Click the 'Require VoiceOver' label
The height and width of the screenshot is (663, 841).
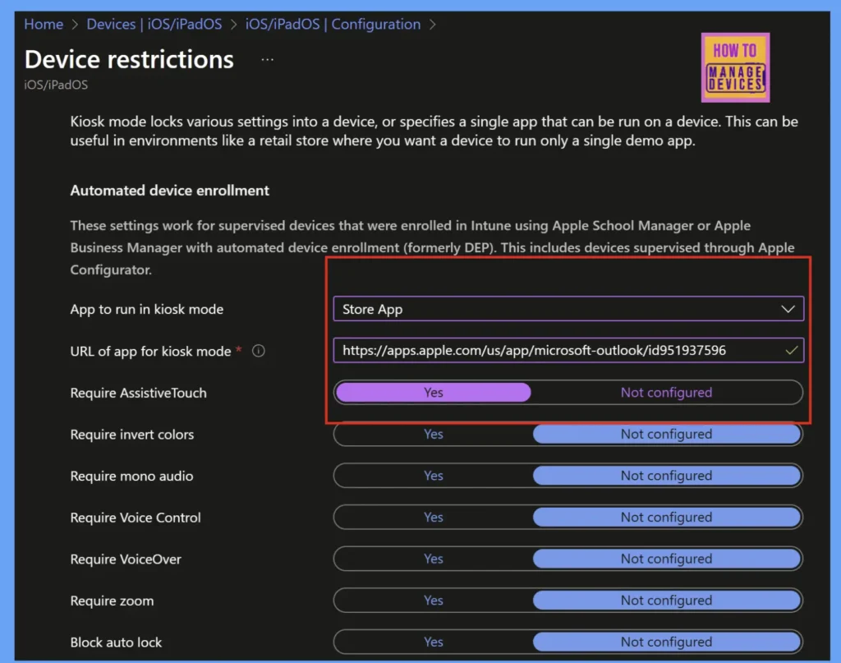pyautogui.click(x=126, y=559)
